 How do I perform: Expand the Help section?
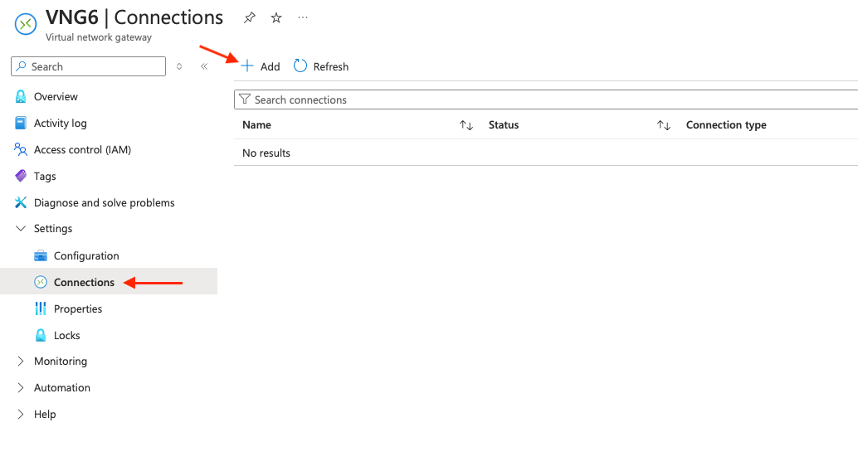pyautogui.click(x=21, y=414)
